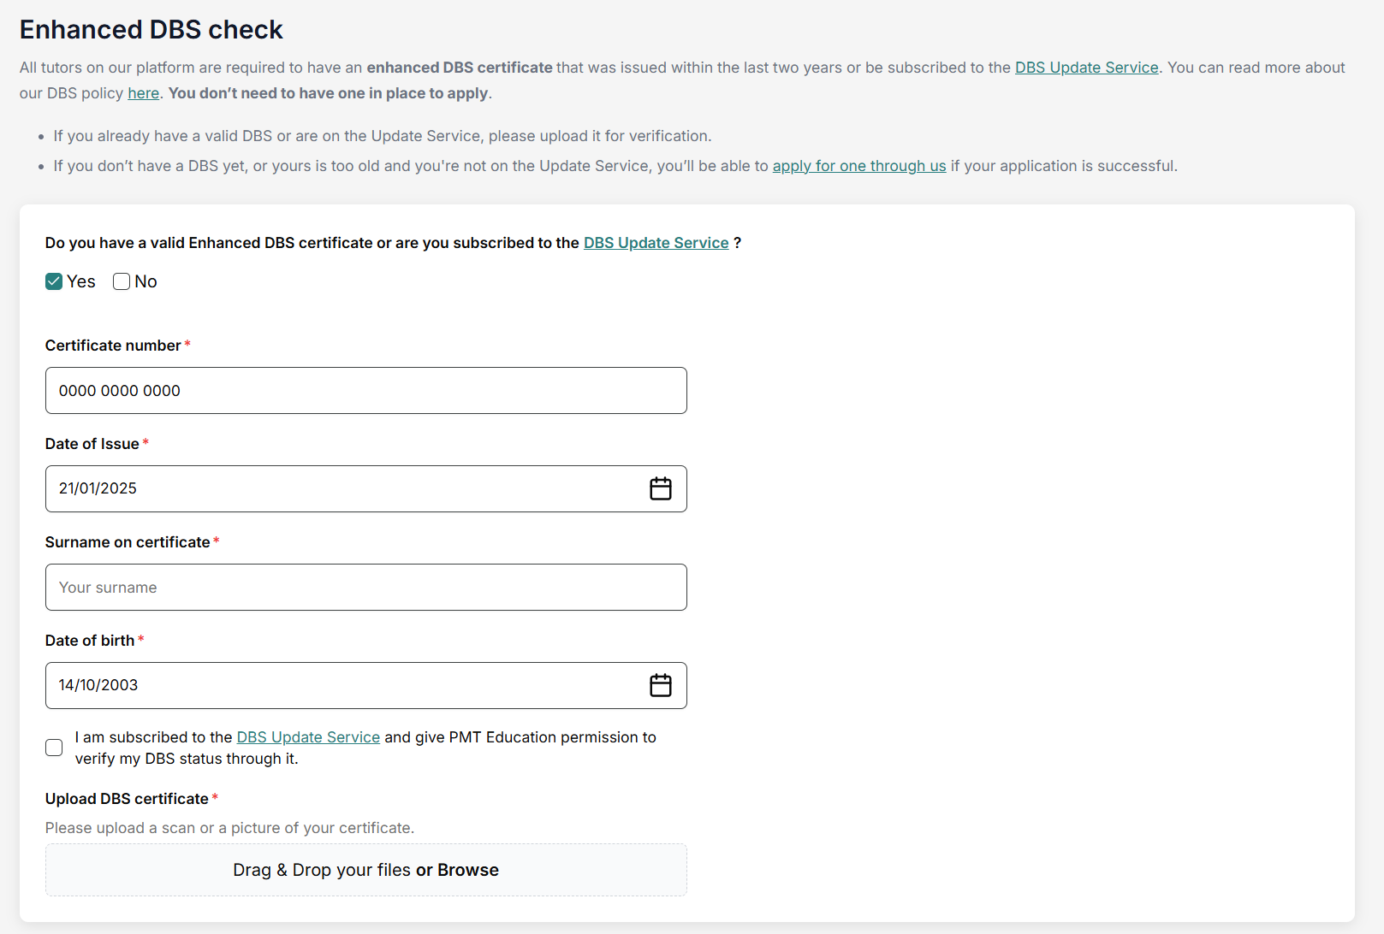Open DBS Update Service link in the question

(656, 243)
